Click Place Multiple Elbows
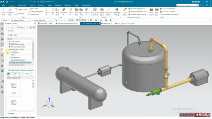Image resolution: width=212 pixels, height=119 pixels. click(x=137, y=9)
